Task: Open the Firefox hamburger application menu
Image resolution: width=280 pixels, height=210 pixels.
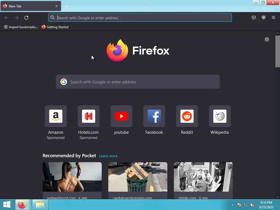Action: point(273,17)
